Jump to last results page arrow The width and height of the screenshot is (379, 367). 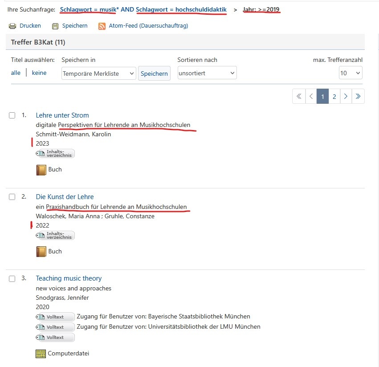[x=358, y=96]
